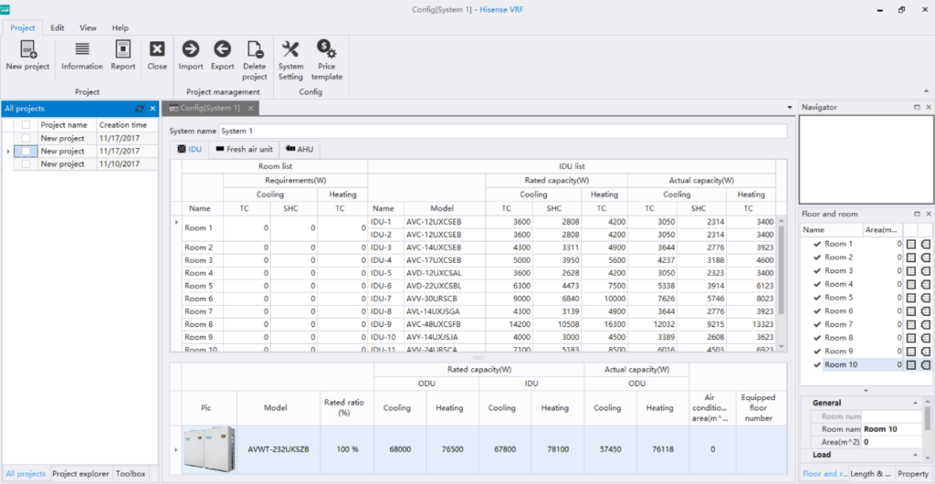Close the Floor and room panel

[x=929, y=214]
